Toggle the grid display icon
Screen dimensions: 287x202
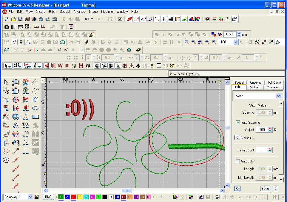pyautogui.click(x=171, y=19)
